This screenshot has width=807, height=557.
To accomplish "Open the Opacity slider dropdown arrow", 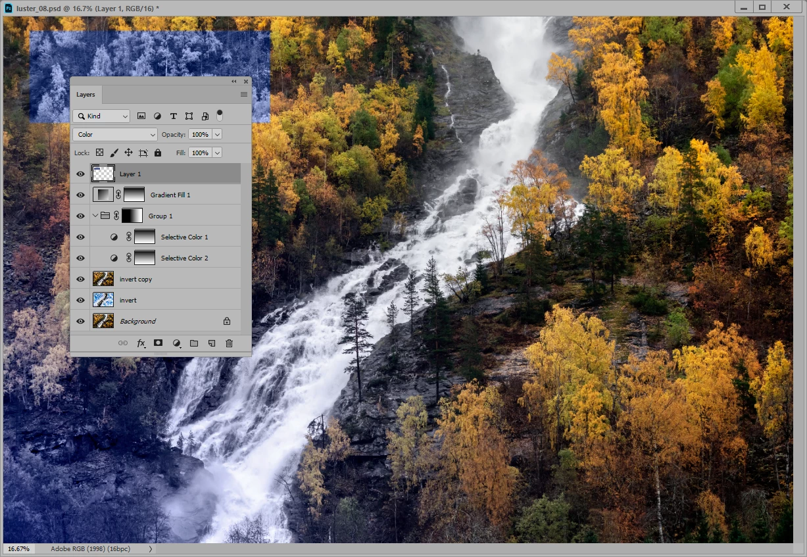I will coord(217,135).
